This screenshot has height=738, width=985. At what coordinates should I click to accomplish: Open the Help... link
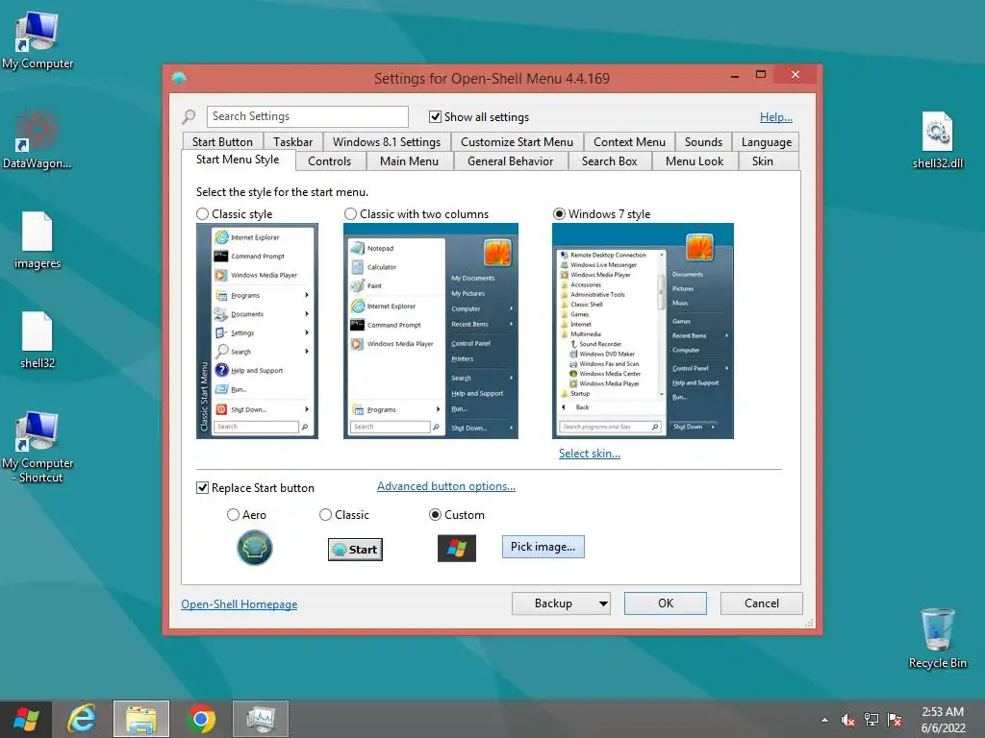tap(776, 117)
